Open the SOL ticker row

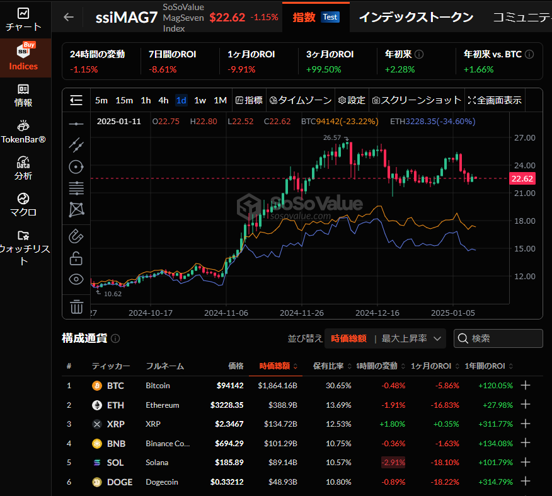tap(302, 463)
